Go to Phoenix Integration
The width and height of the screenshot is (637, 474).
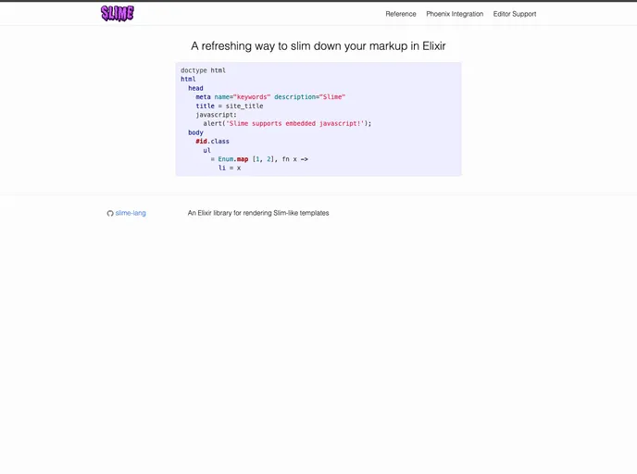click(455, 14)
